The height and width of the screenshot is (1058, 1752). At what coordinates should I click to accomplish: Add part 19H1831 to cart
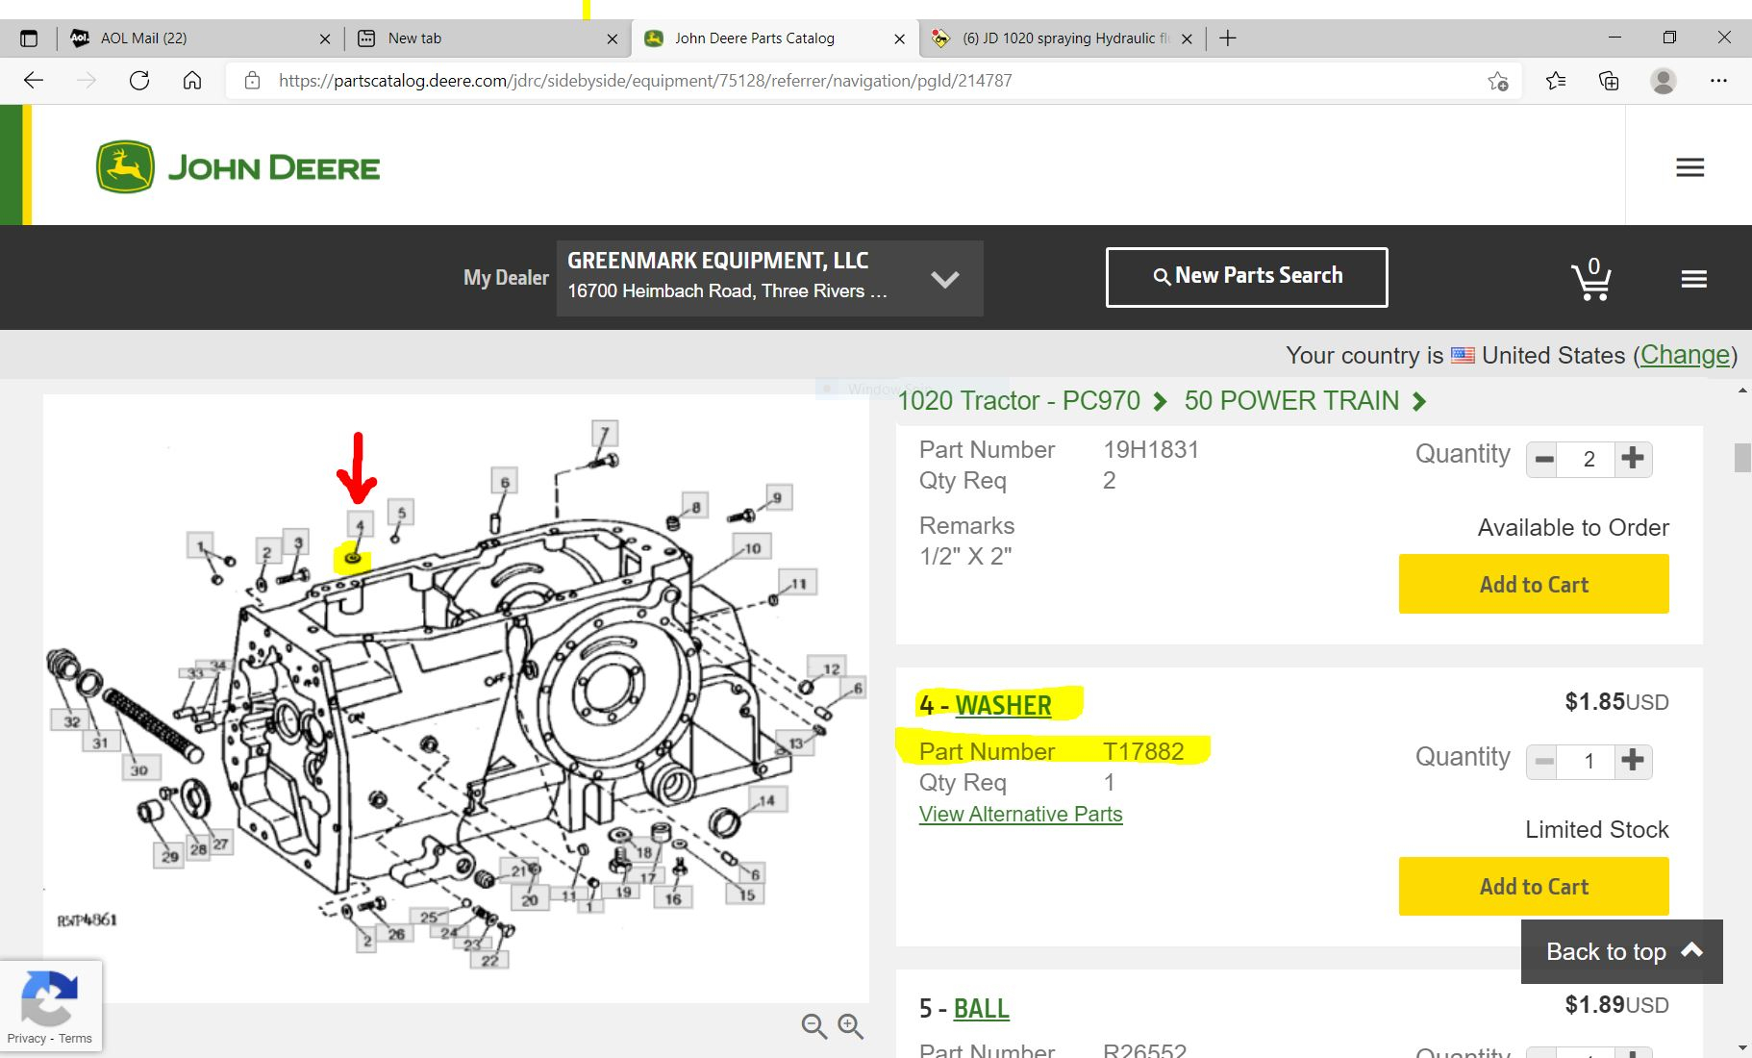[x=1534, y=584]
